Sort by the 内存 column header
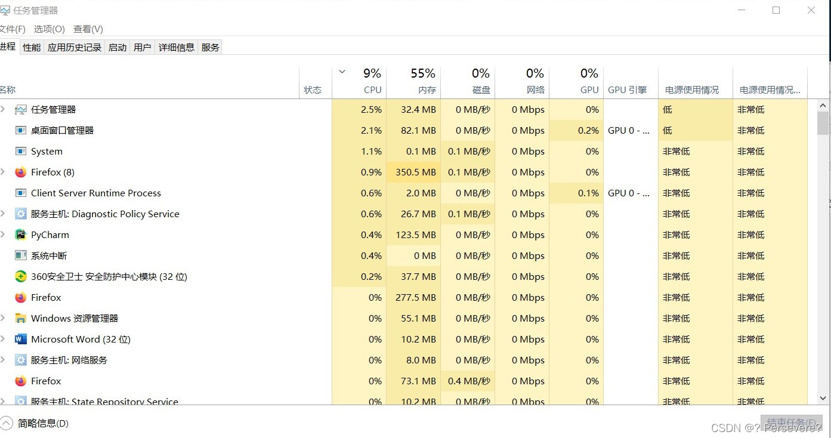 coord(413,82)
